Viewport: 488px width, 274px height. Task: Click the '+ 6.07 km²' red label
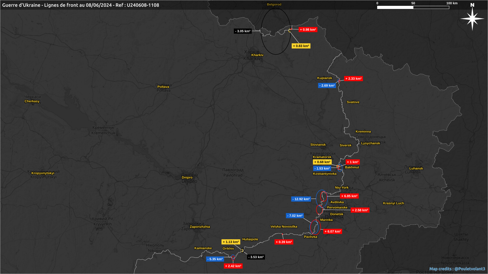pos(332,231)
